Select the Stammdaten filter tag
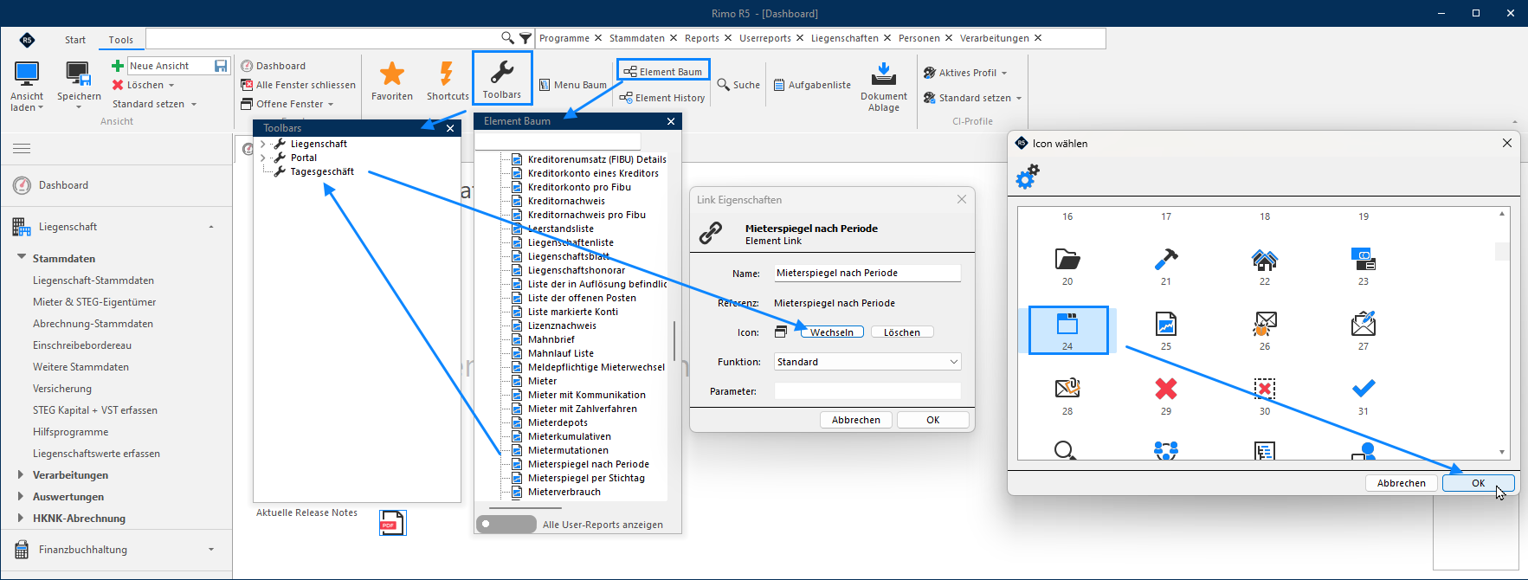Viewport: 1528px width, 580px height. [x=637, y=38]
